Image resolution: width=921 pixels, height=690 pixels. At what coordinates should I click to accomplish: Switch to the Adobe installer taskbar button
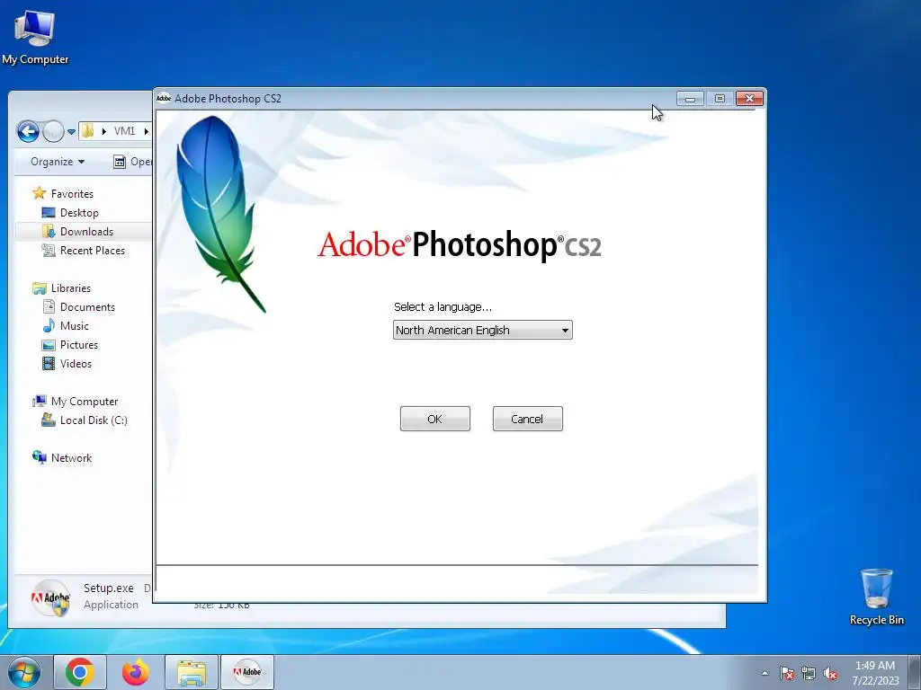(x=247, y=672)
